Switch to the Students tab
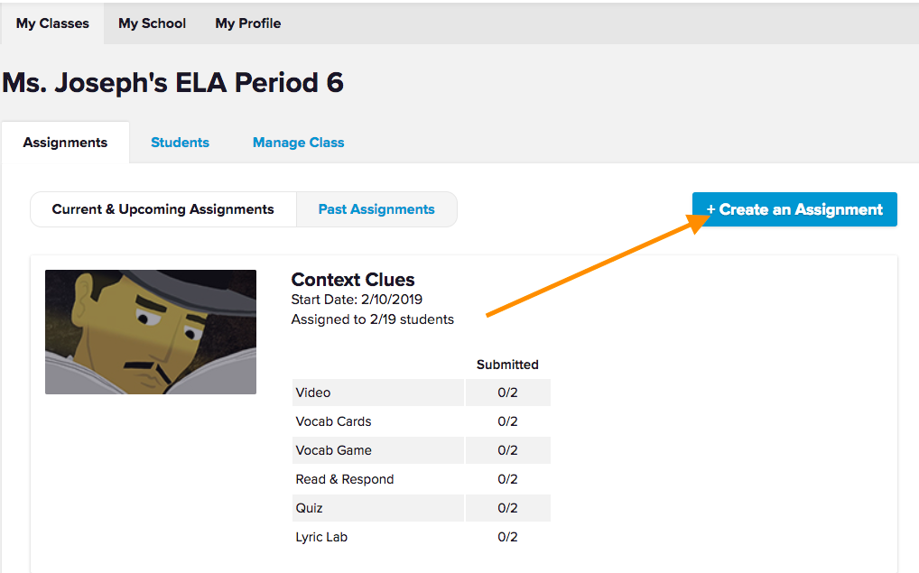The height and width of the screenshot is (573, 919). pyautogui.click(x=180, y=143)
